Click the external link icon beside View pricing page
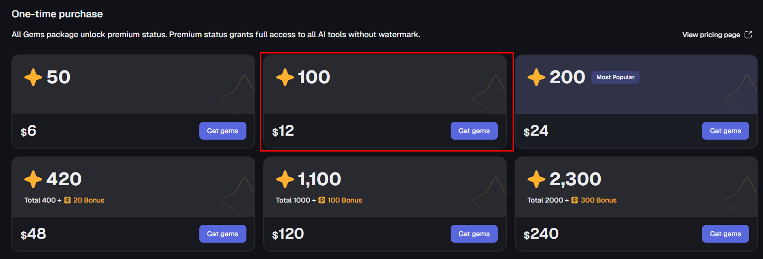This screenshot has width=763, height=259. (x=748, y=35)
